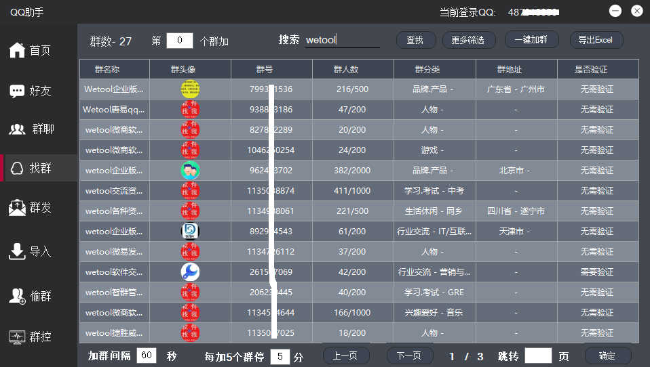Click the 群分类 column header

435,69
